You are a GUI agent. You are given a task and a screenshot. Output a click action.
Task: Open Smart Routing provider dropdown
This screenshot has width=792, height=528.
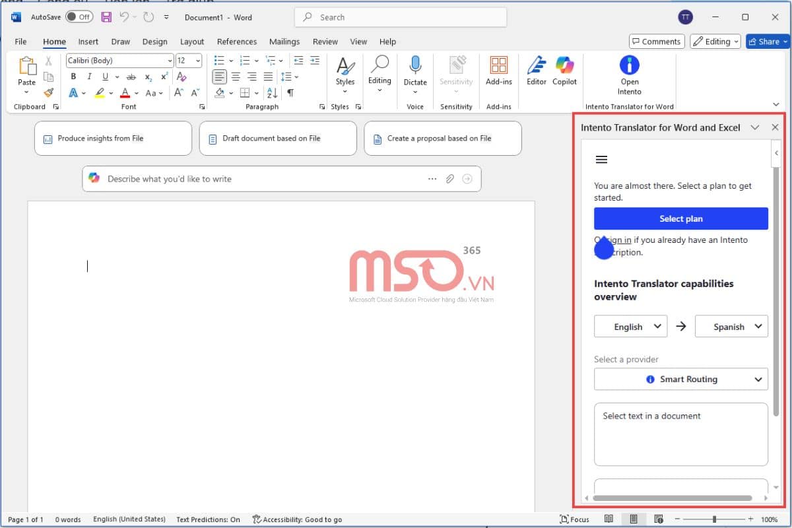click(x=681, y=379)
